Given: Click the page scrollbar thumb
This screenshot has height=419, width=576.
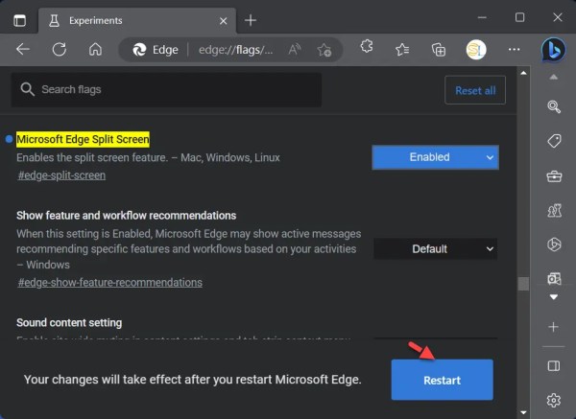Looking at the screenshot, I should 523,284.
